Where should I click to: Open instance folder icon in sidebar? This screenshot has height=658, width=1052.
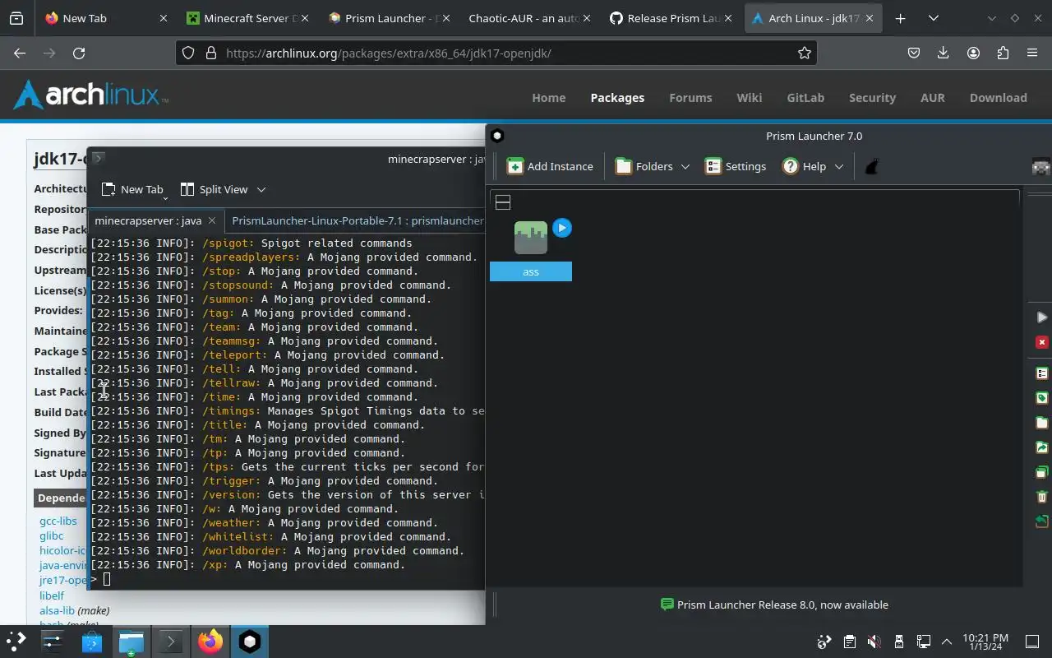[1041, 423]
